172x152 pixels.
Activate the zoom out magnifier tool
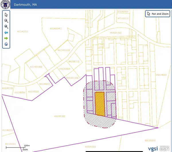(x=6, y=26)
